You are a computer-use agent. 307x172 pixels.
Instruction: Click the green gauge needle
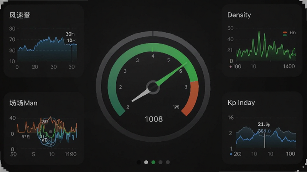coord(172,74)
